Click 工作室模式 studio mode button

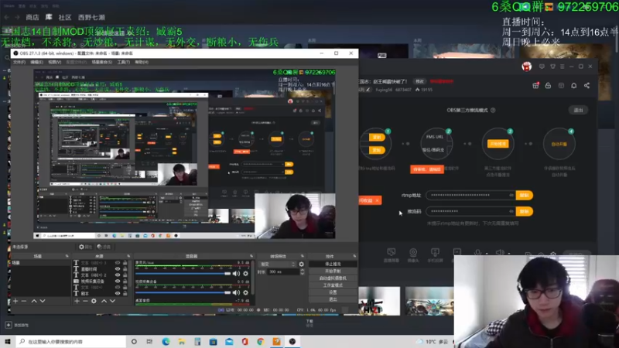tap(333, 285)
